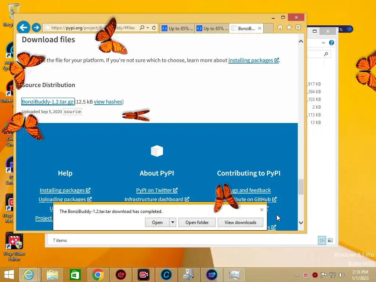This screenshot has width=376, height=282.
Task: Open IE Favorites star
Action: pyautogui.click(x=289, y=28)
